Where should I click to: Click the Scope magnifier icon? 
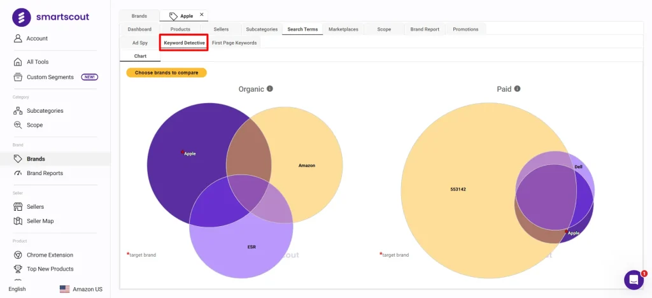coord(18,125)
